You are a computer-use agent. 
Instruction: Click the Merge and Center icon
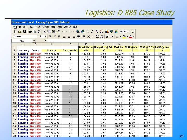pos(78,37)
